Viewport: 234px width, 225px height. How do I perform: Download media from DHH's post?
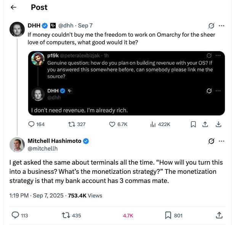point(219,124)
